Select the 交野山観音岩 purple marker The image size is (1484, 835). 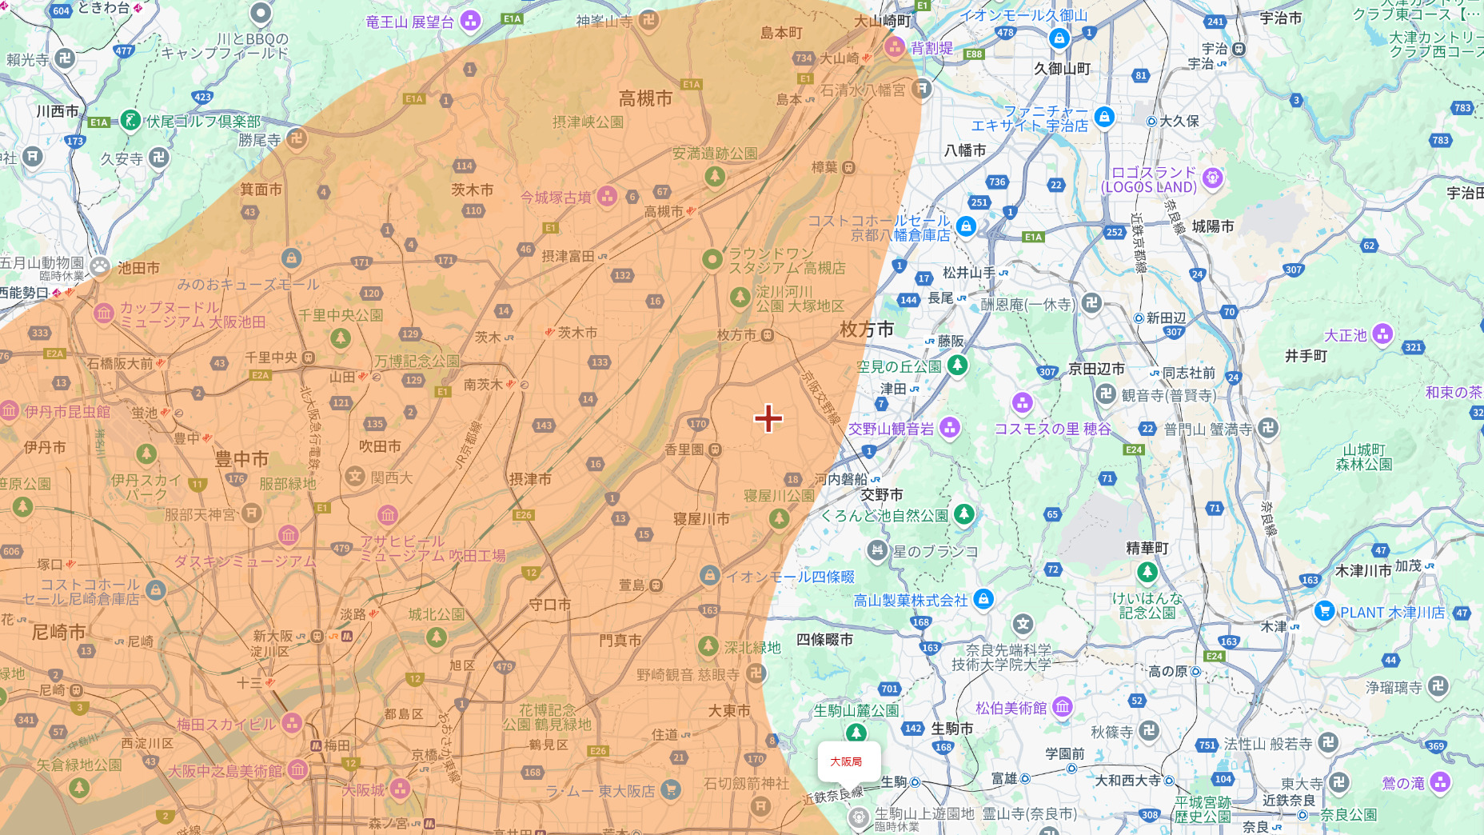click(x=949, y=428)
